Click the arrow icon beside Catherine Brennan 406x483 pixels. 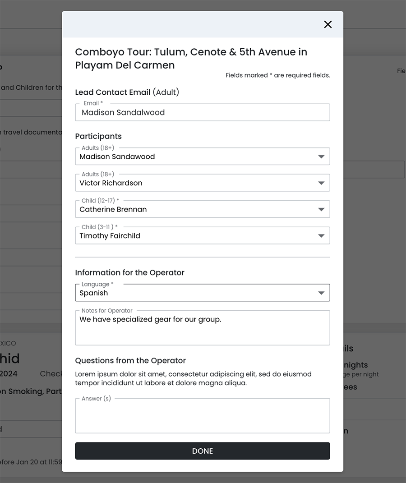tap(321, 210)
